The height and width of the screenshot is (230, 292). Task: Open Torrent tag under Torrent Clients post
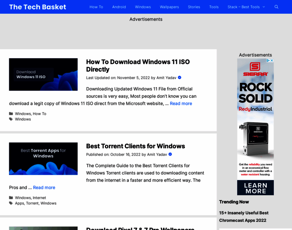32,203
